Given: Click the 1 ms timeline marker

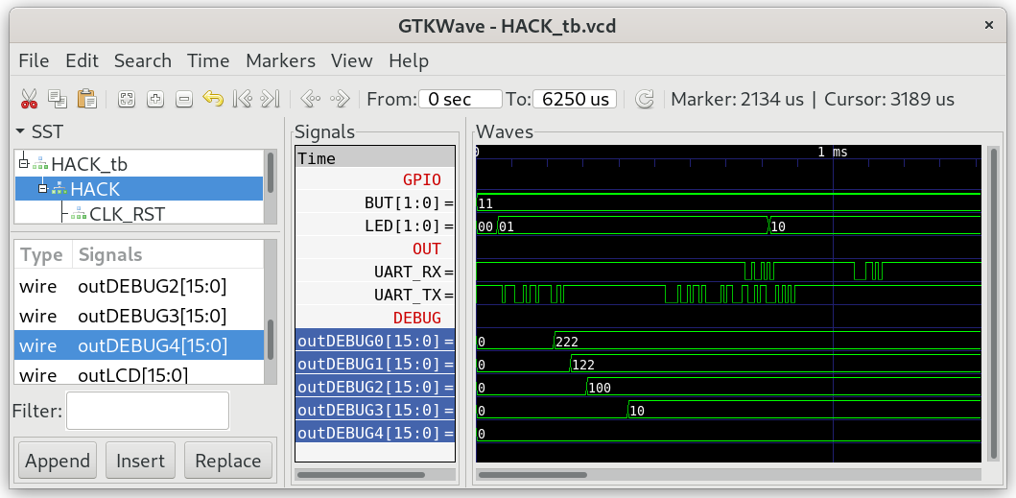Looking at the screenshot, I should [x=832, y=153].
